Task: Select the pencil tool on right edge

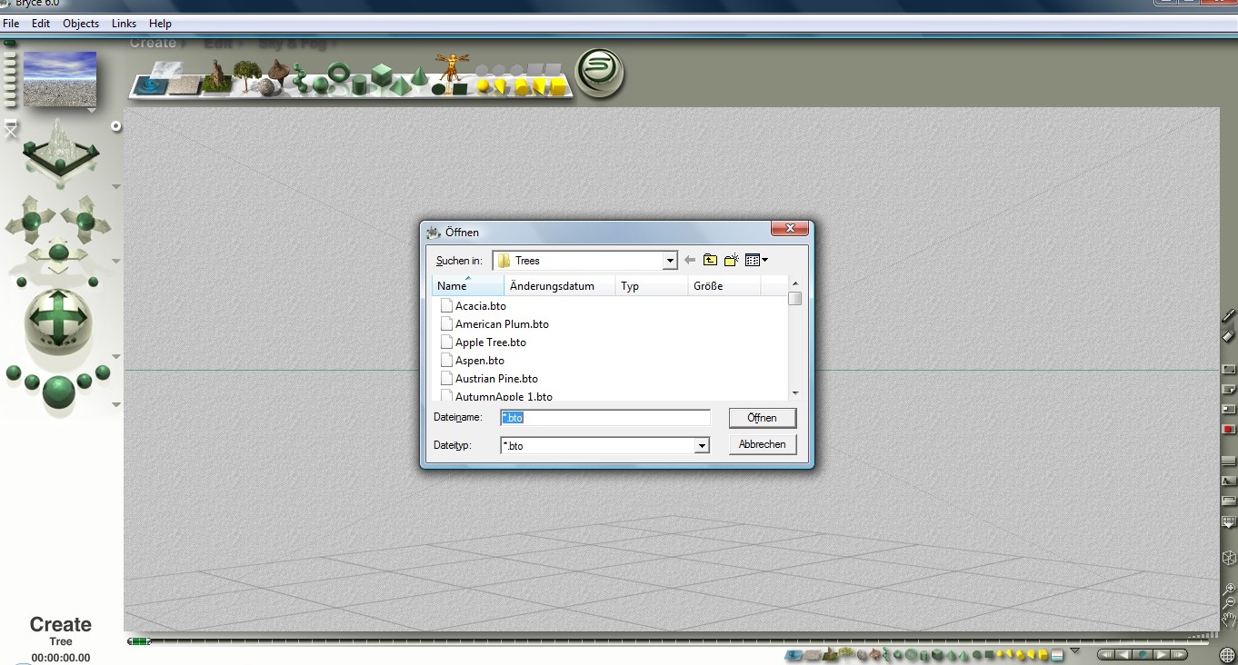Action: coord(1229,316)
